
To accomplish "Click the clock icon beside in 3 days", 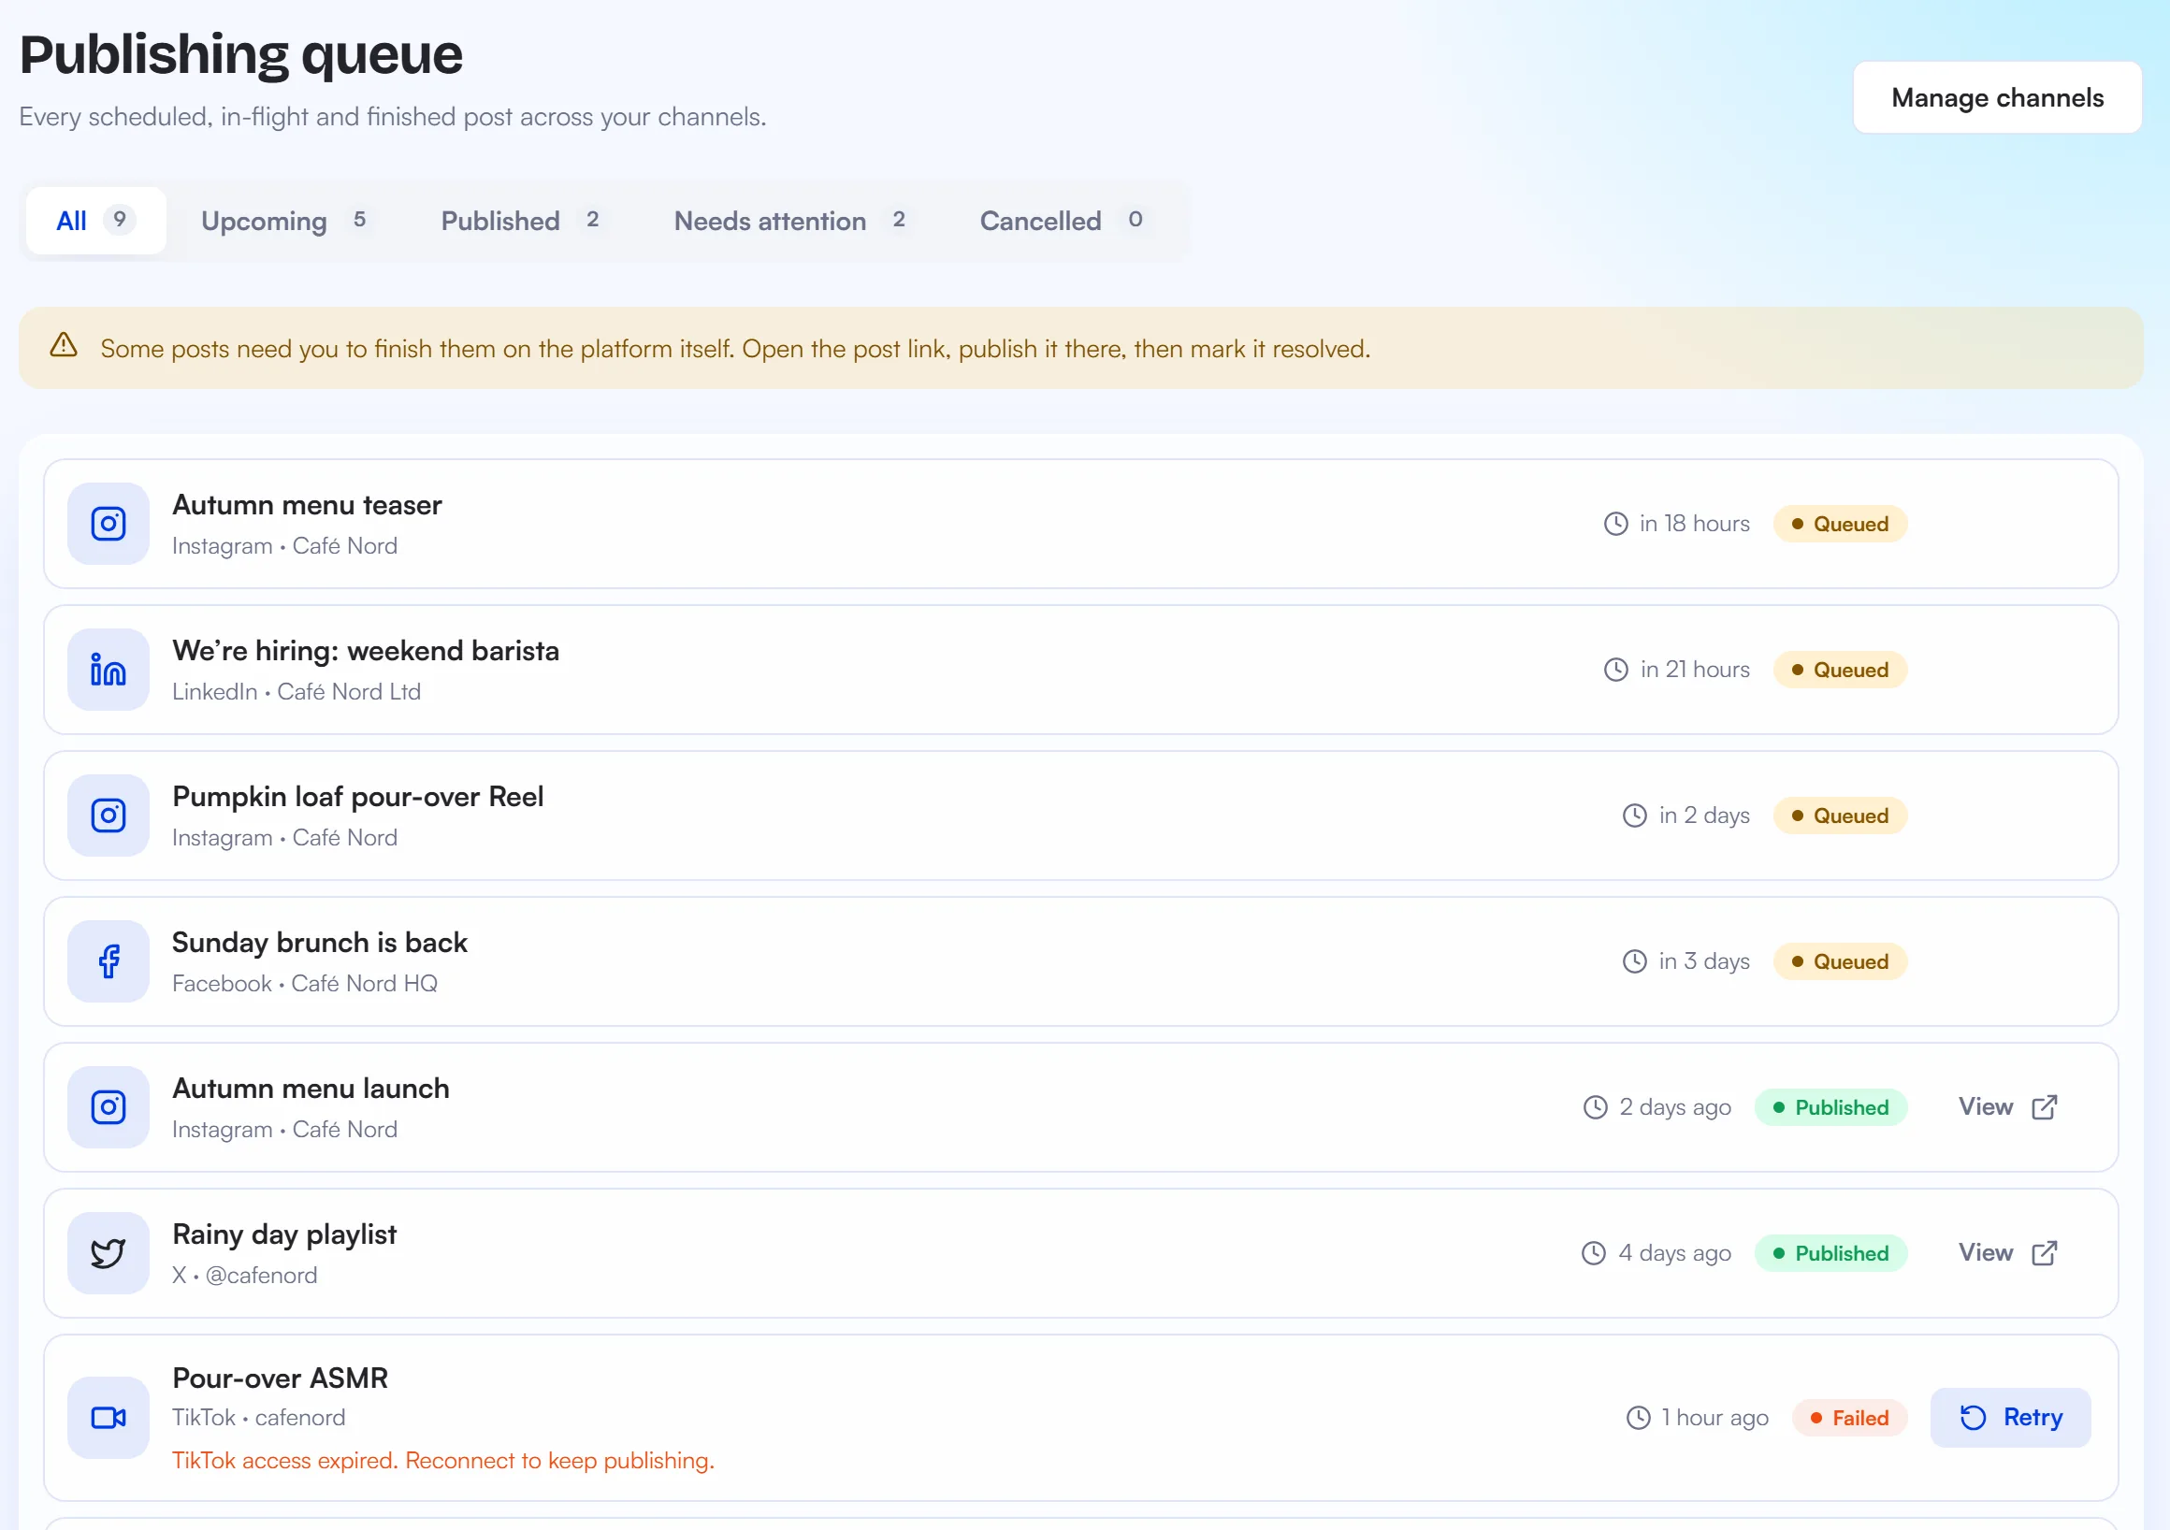I will (x=1635, y=961).
